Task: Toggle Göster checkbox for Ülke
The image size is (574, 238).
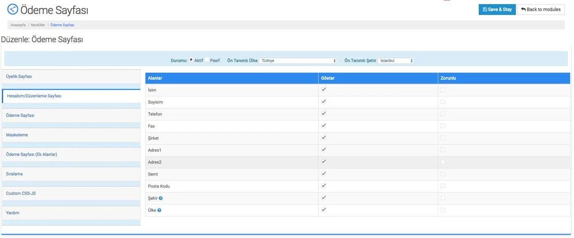Action: point(324,210)
